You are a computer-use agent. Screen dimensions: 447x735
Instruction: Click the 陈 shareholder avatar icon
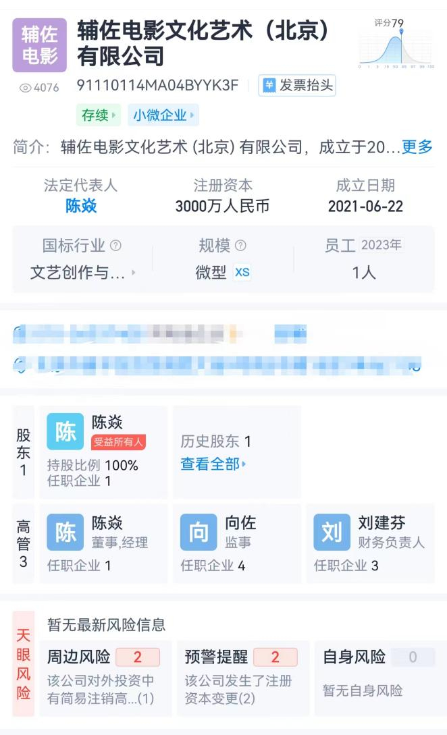coord(64,432)
